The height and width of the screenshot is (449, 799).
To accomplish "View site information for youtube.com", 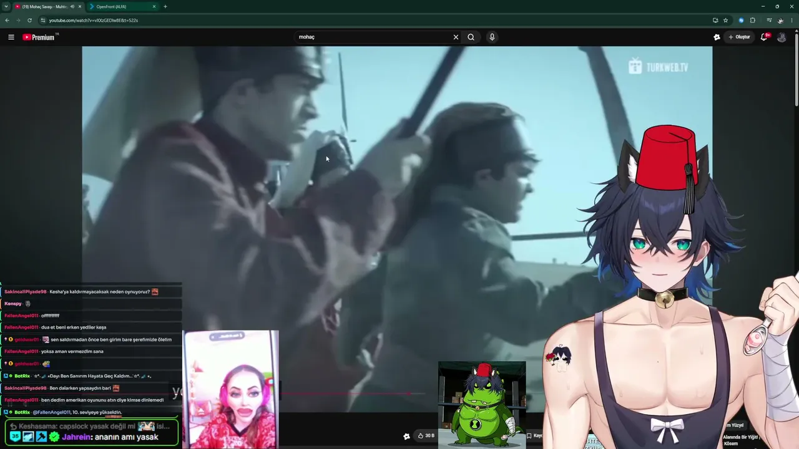I will tap(43, 21).
